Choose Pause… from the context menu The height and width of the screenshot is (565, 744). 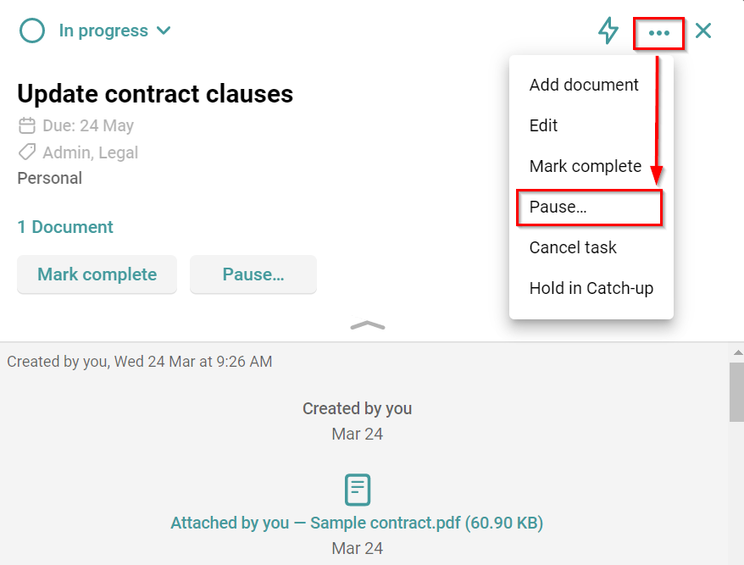[x=558, y=207]
